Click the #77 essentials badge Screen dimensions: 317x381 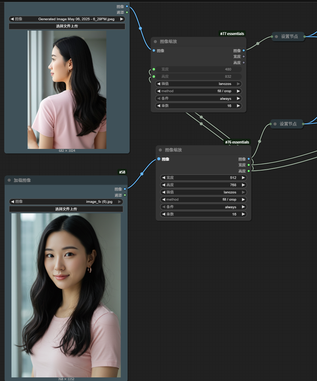point(232,34)
